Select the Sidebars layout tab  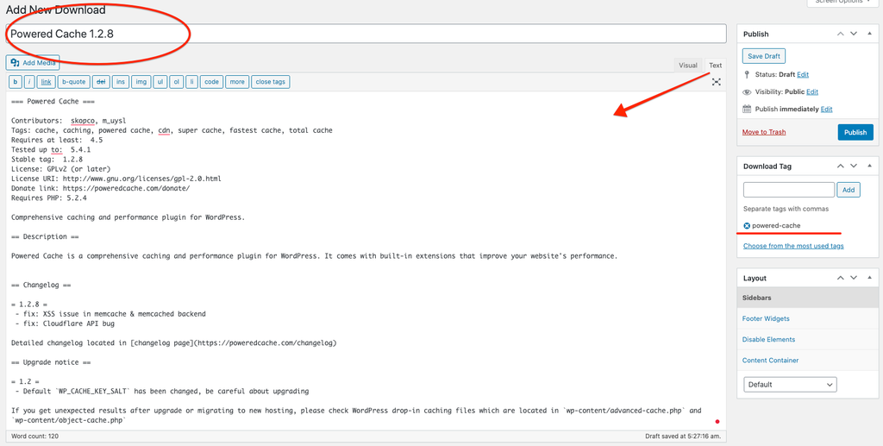tap(807, 298)
